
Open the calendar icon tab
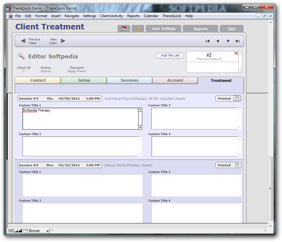coord(124,29)
